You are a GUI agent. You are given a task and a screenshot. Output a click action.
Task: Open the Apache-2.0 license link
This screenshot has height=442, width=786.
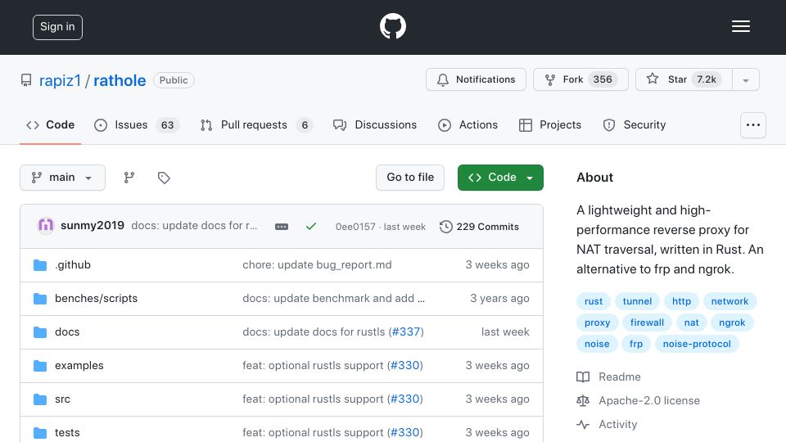coord(638,400)
